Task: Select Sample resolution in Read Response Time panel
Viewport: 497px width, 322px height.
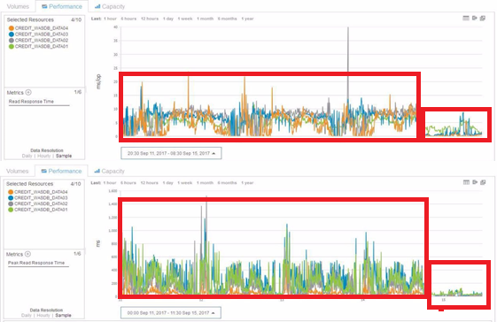Action: click(x=64, y=156)
